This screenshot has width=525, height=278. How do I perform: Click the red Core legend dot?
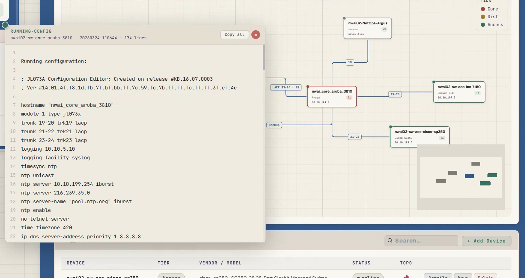[483, 9]
